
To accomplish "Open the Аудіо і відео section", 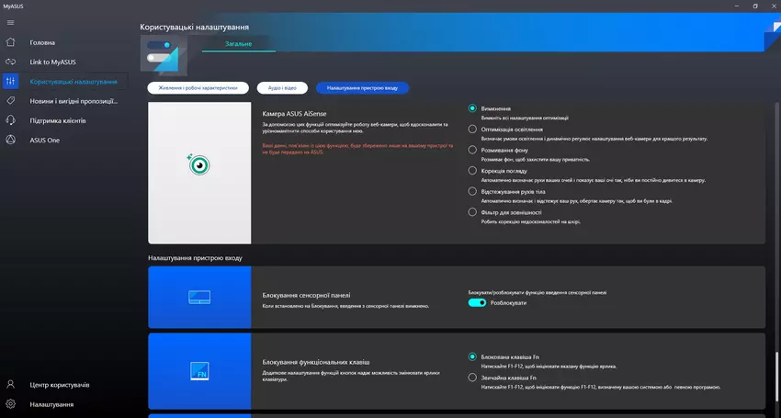I will coord(282,88).
